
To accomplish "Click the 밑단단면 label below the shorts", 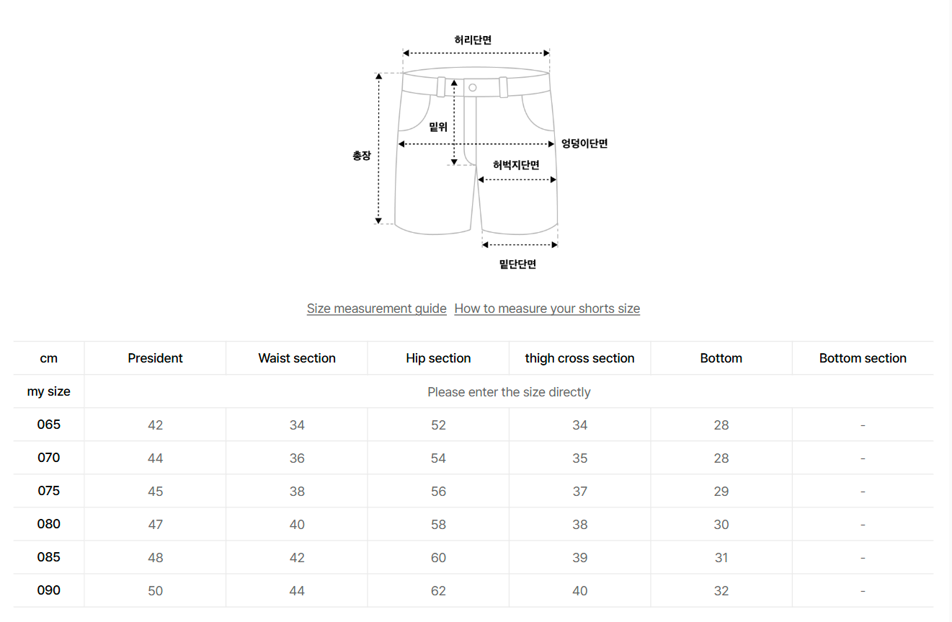I will tap(517, 265).
